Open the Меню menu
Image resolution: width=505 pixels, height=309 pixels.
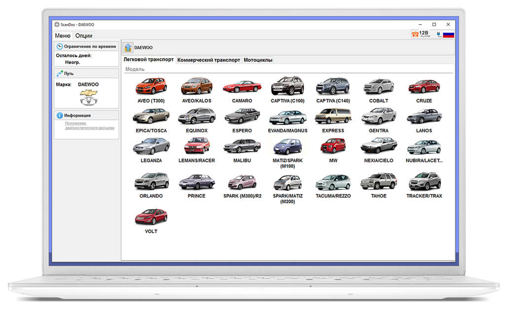tap(63, 36)
